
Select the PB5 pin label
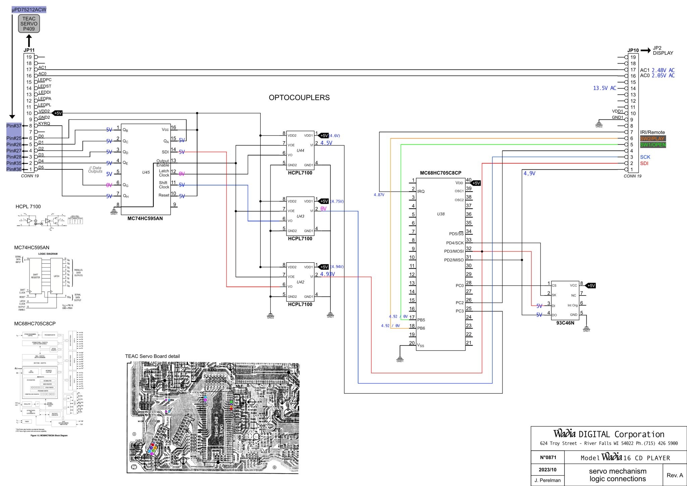421,320
